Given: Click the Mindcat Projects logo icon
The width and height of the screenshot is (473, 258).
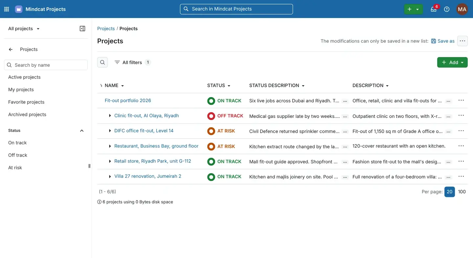Looking at the screenshot, I should pos(19,9).
